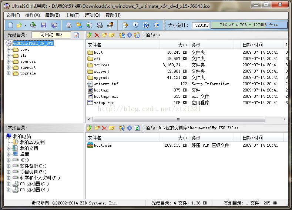The height and width of the screenshot is (210, 292).
Task: Click the Save floppy disk icon
Action: 44,25
